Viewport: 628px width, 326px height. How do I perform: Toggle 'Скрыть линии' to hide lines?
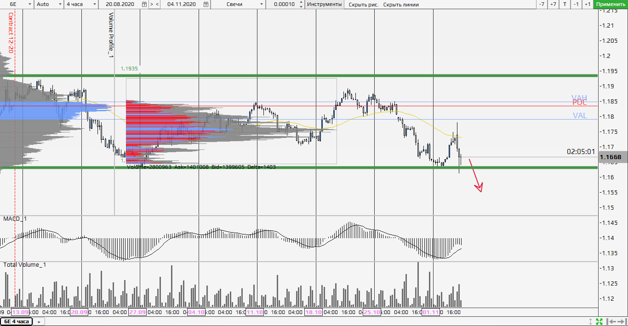[401, 4]
